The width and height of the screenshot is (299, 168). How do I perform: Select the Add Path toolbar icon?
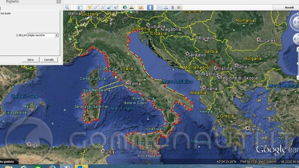coord(102,7)
